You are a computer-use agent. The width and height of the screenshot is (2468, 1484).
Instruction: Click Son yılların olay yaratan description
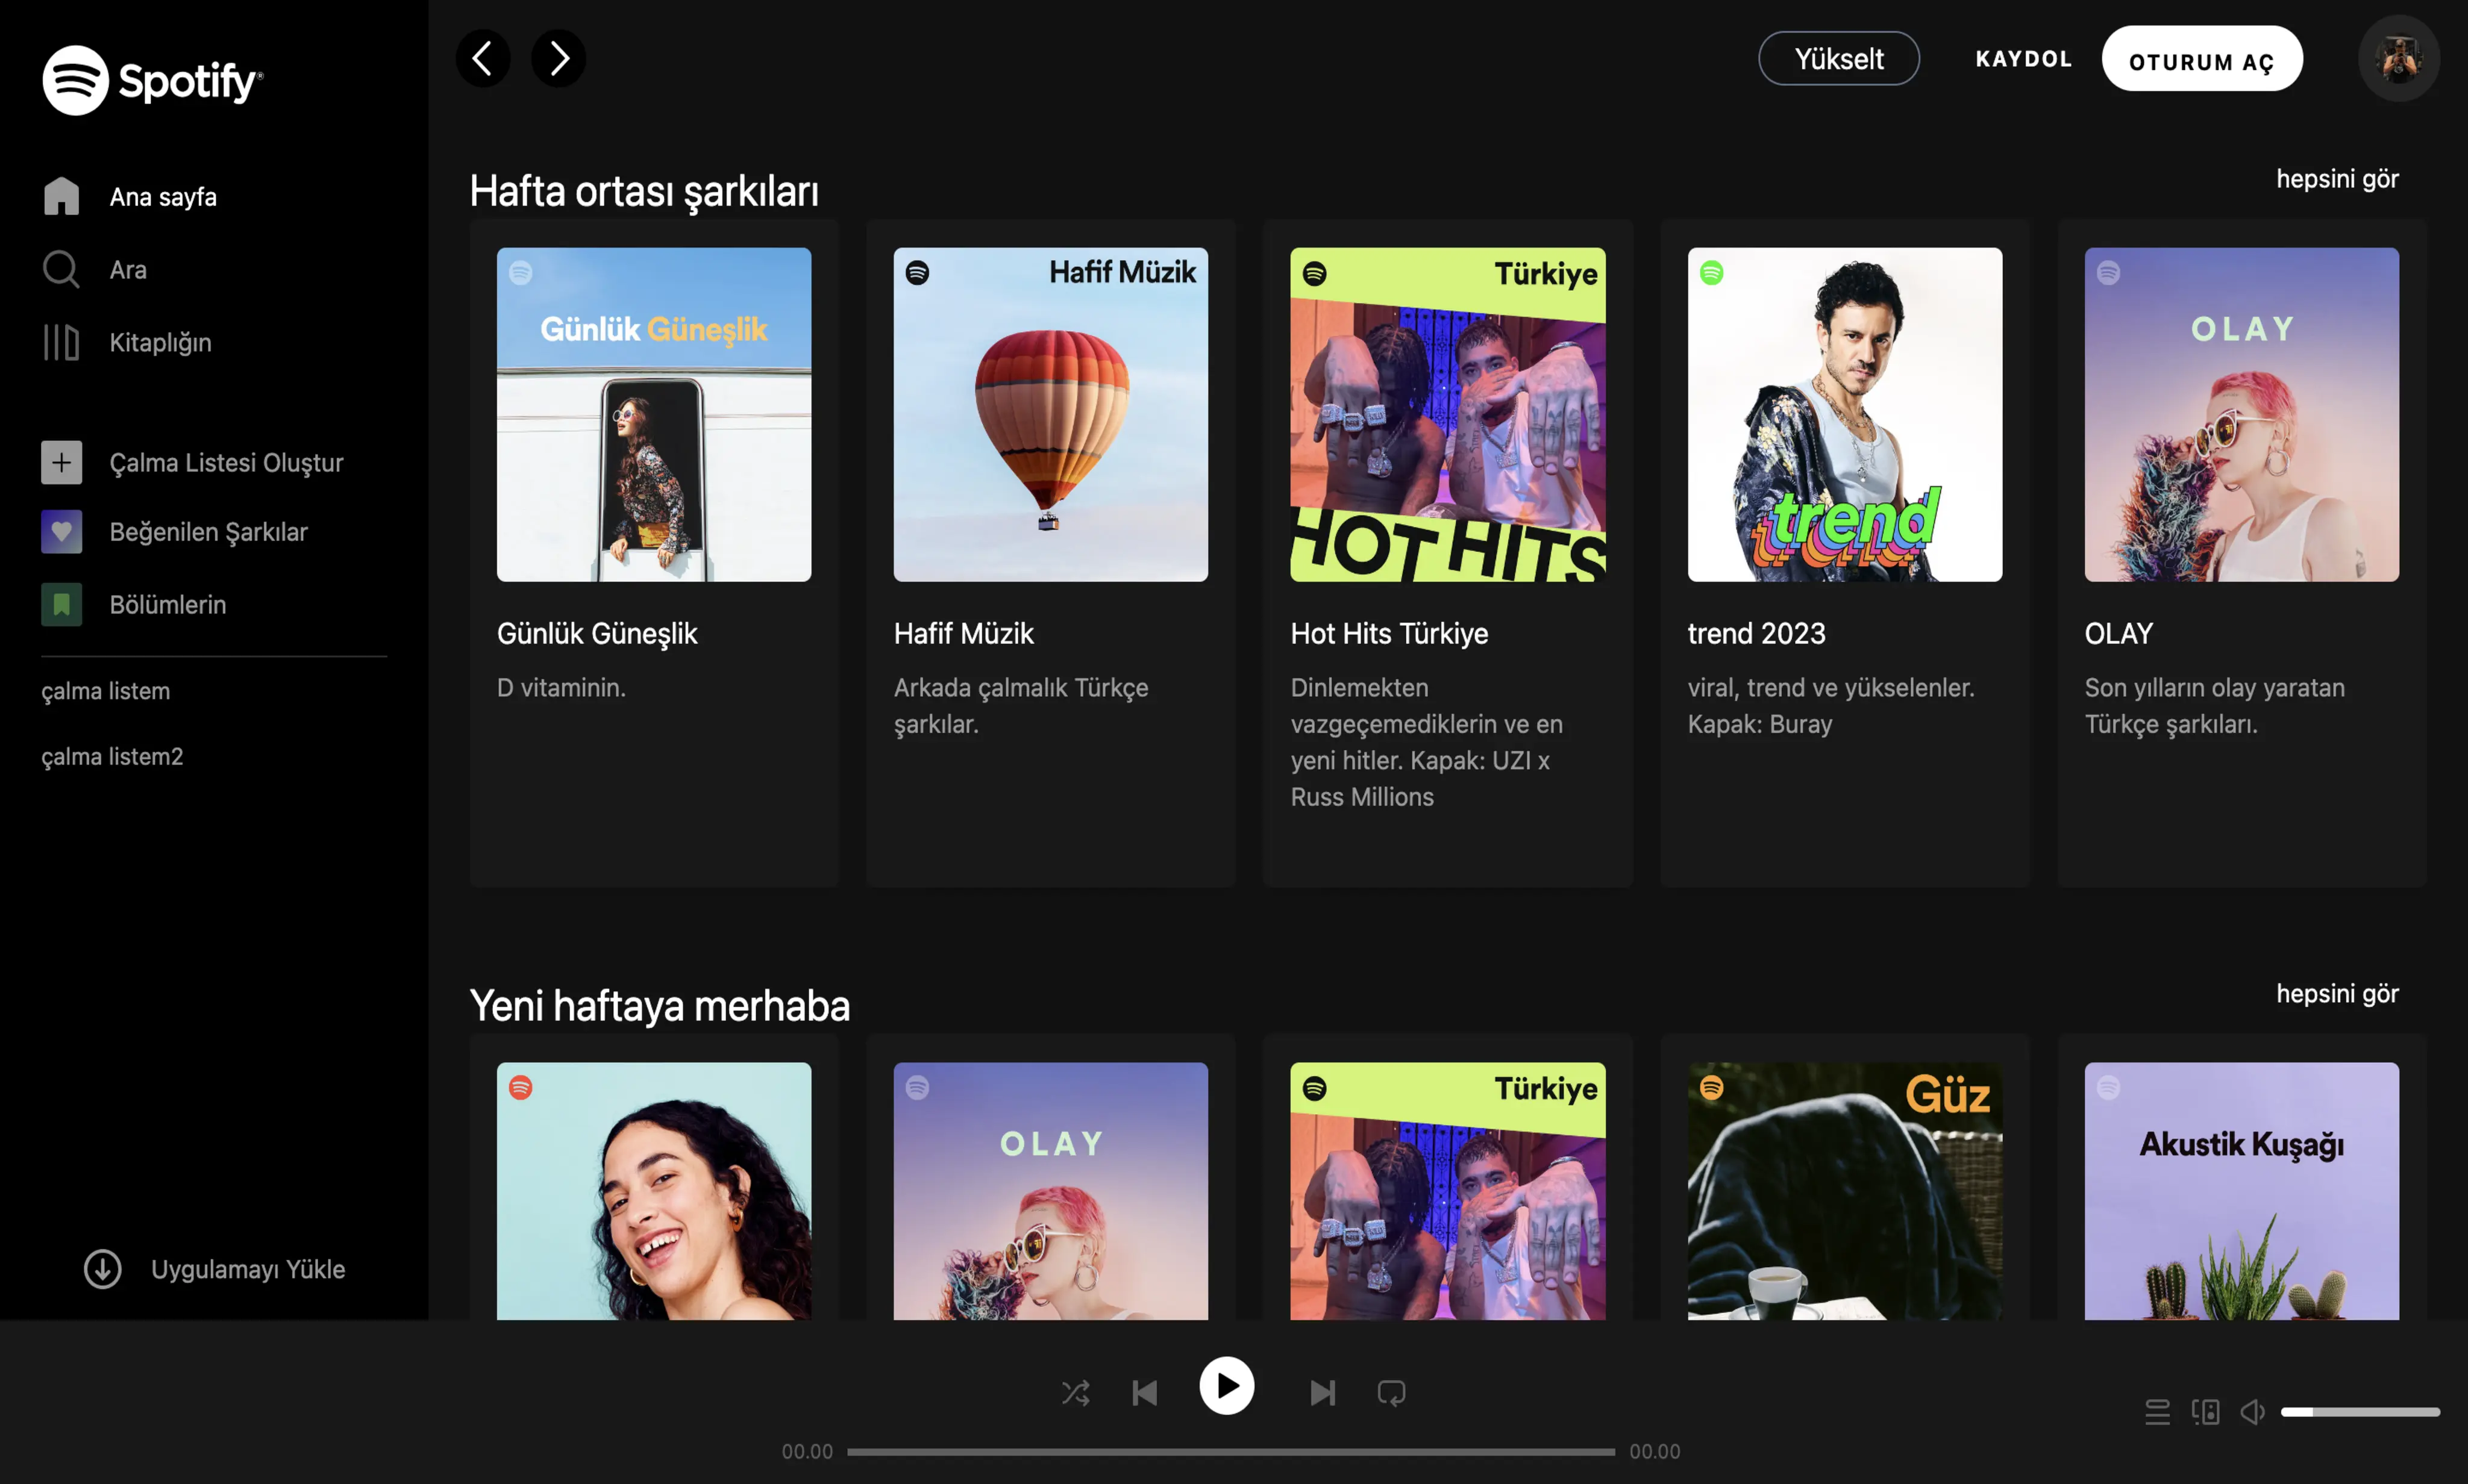pos(2214,706)
